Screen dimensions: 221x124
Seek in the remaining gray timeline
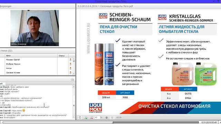156,123
